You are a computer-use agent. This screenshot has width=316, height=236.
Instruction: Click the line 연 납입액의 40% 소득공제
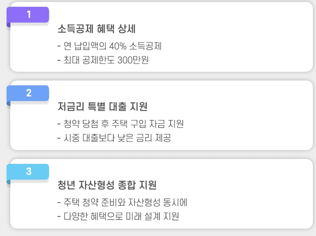[x=109, y=46]
